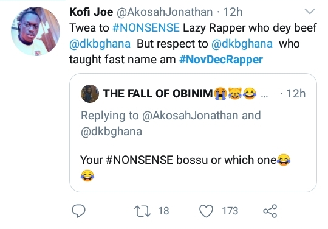Visit the @dkbghana mention after 'respect to'

pos(242,44)
